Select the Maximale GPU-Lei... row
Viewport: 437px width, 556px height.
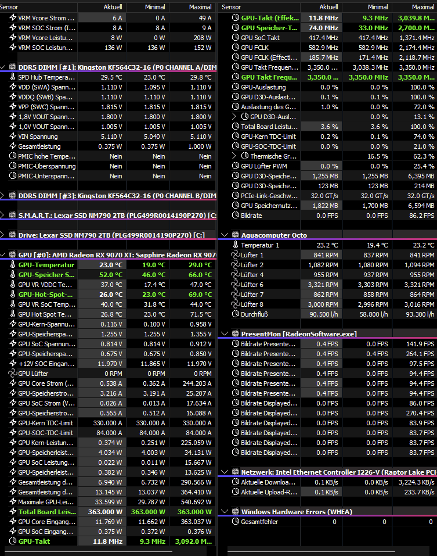[x=108, y=502]
